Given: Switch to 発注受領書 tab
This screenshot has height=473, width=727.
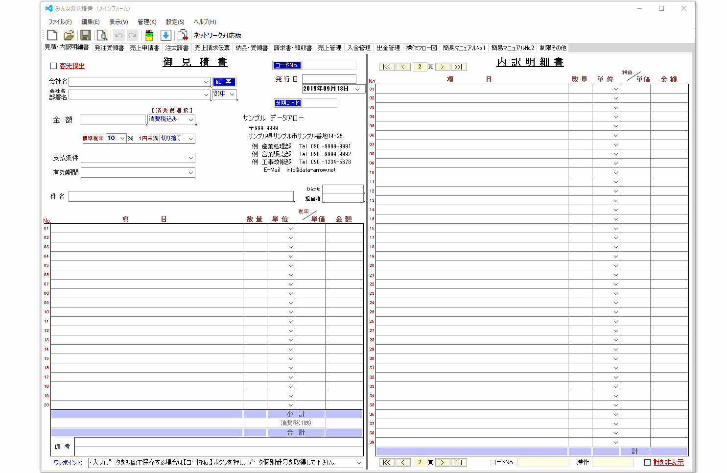Looking at the screenshot, I should tap(109, 48).
